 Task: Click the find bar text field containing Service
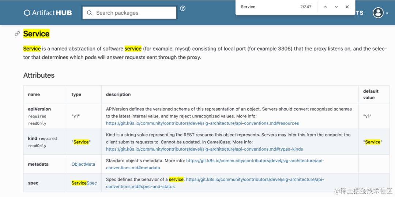coord(267,7)
